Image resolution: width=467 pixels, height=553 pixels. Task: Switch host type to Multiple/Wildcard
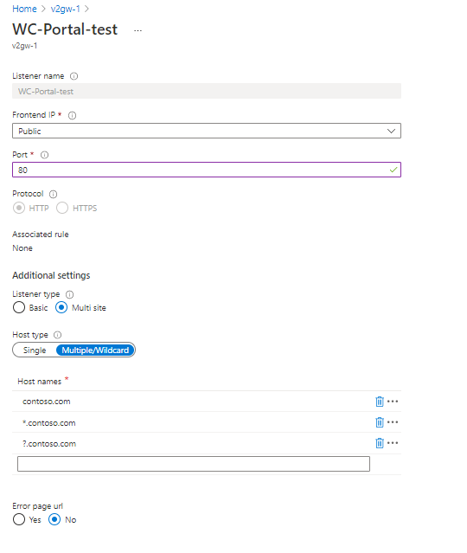(x=95, y=350)
